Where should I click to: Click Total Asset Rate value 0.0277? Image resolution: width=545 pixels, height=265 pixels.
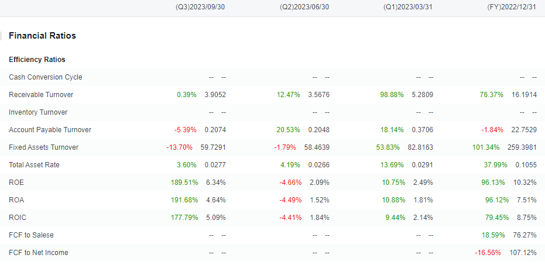tap(215, 165)
